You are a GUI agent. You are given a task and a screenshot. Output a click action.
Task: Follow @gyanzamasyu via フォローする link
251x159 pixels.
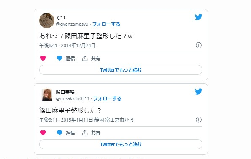tap(106, 24)
